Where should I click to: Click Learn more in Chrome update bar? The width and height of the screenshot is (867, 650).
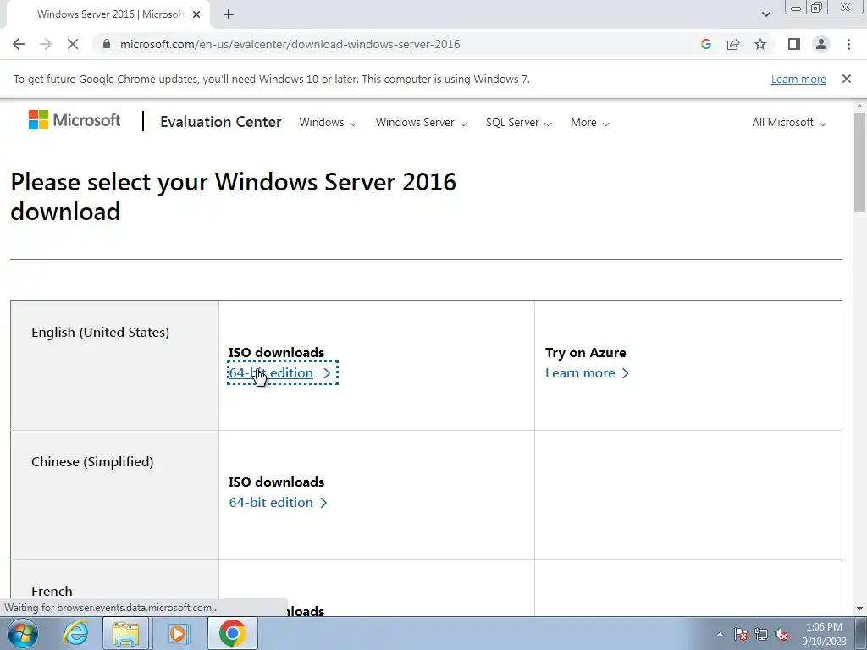[x=798, y=79]
